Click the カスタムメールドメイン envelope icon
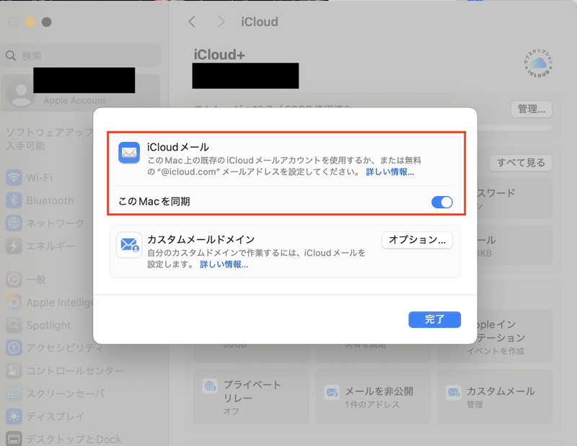The height and width of the screenshot is (446, 577). [129, 245]
